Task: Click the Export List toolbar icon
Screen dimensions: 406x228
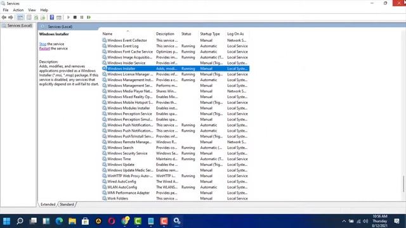Action: tap(43, 17)
